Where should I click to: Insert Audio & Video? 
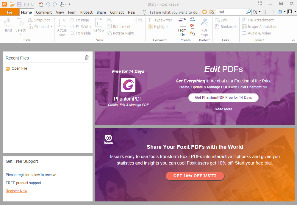[x=257, y=33]
